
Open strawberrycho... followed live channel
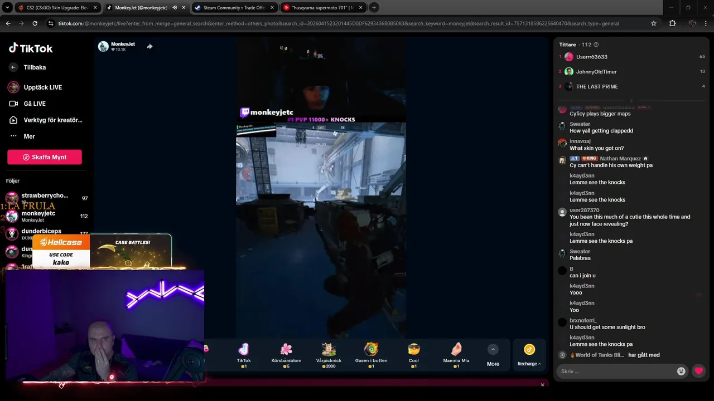(x=47, y=198)
